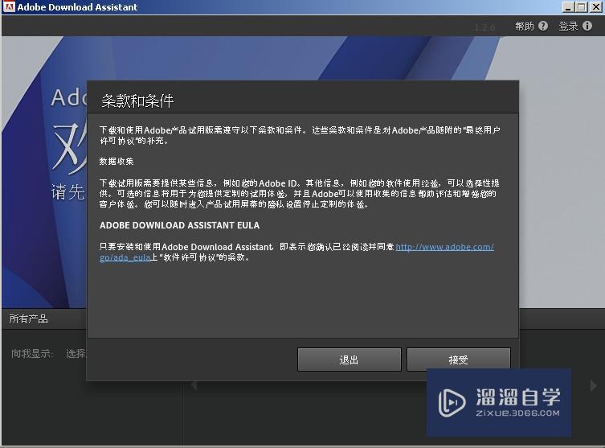Open the adobe.com ada_eula hyperlink
The height and width of the screenshot is (448, 605).
point(444,247)
